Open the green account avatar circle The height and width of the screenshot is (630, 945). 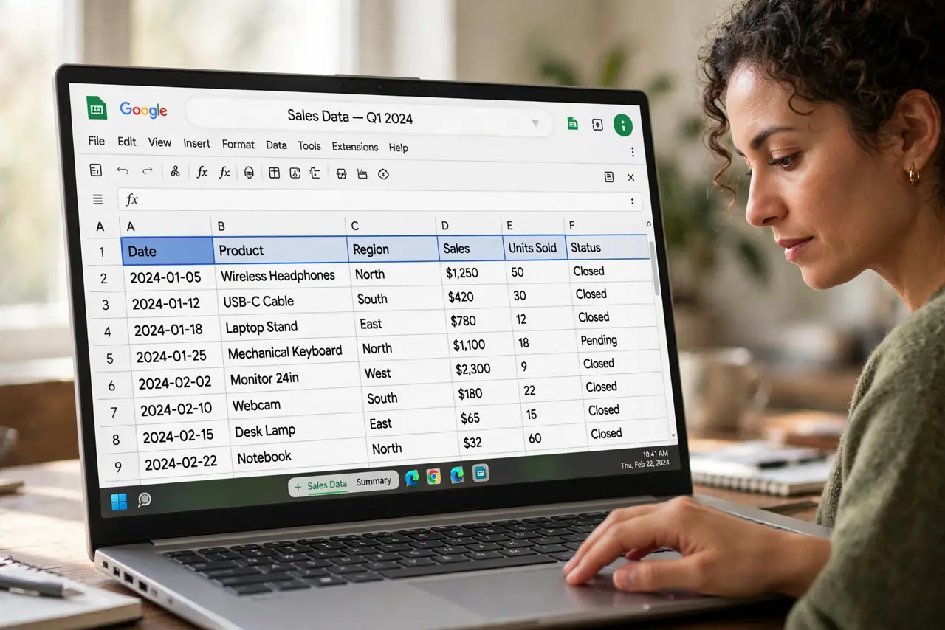click(x=623, y=125)
